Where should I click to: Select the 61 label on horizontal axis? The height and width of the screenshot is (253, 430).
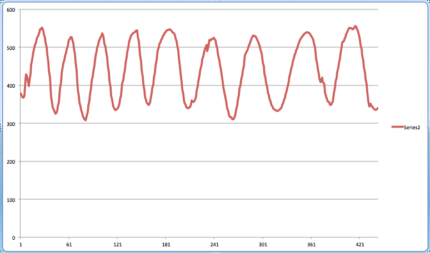point(69,245)
